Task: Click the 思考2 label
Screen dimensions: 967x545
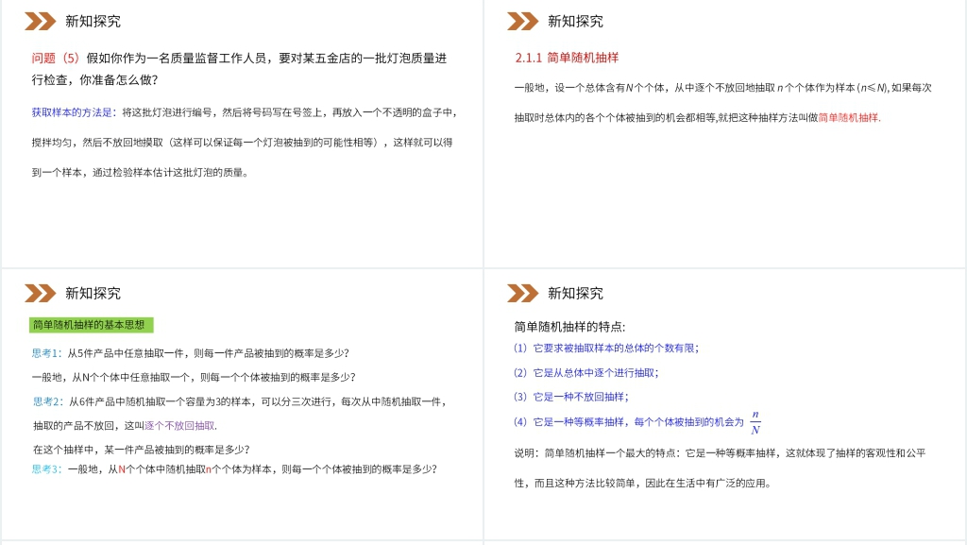Action: click(48, 402)
